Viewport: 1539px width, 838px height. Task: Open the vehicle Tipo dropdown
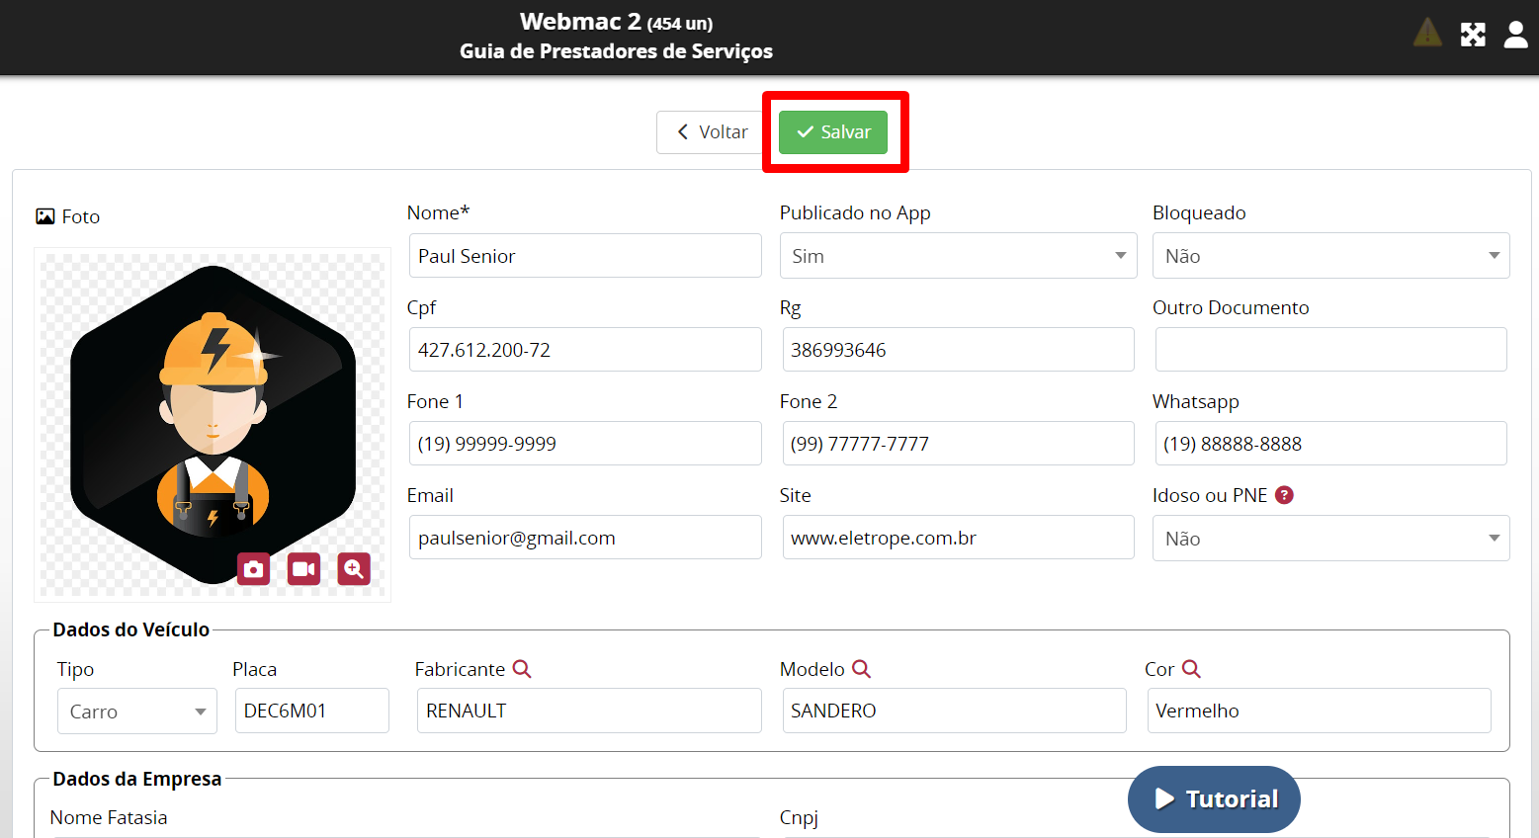[136, 712]
